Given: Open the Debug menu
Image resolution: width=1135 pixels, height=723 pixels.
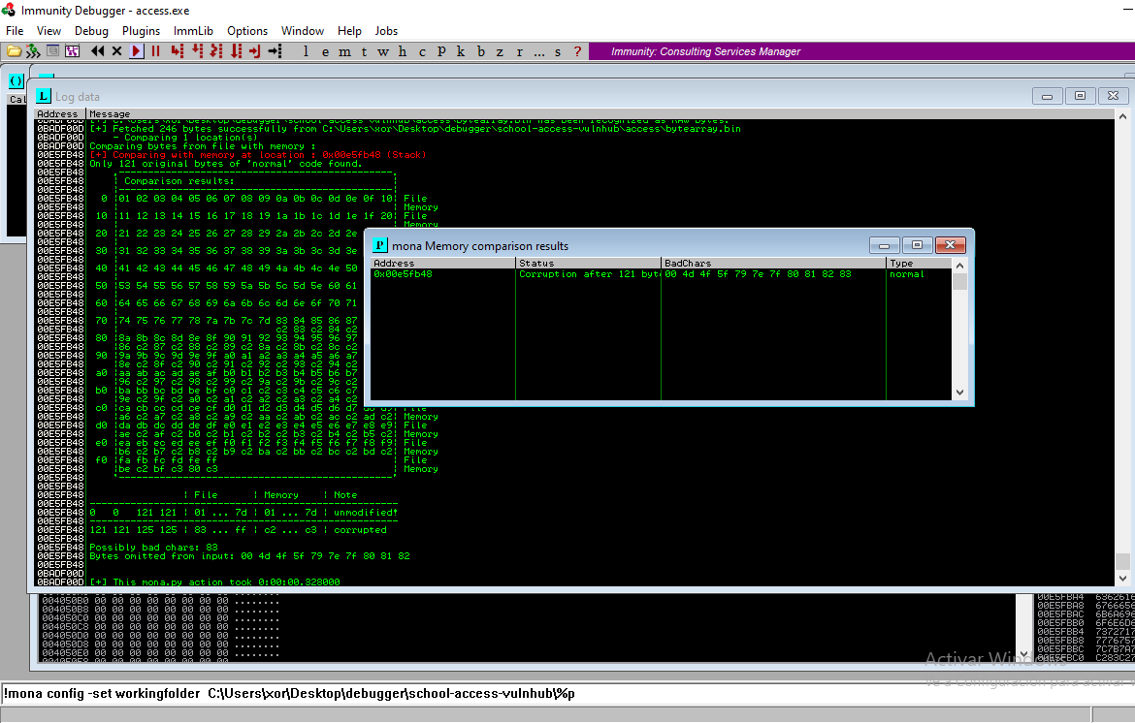Looking at the screenshot, I should pyautogui.click(x=91, y=31).
